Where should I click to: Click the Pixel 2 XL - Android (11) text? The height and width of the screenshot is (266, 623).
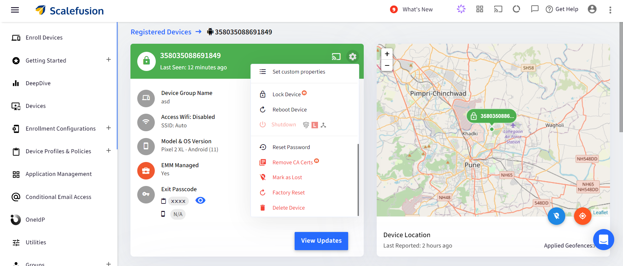pos(190,149)
